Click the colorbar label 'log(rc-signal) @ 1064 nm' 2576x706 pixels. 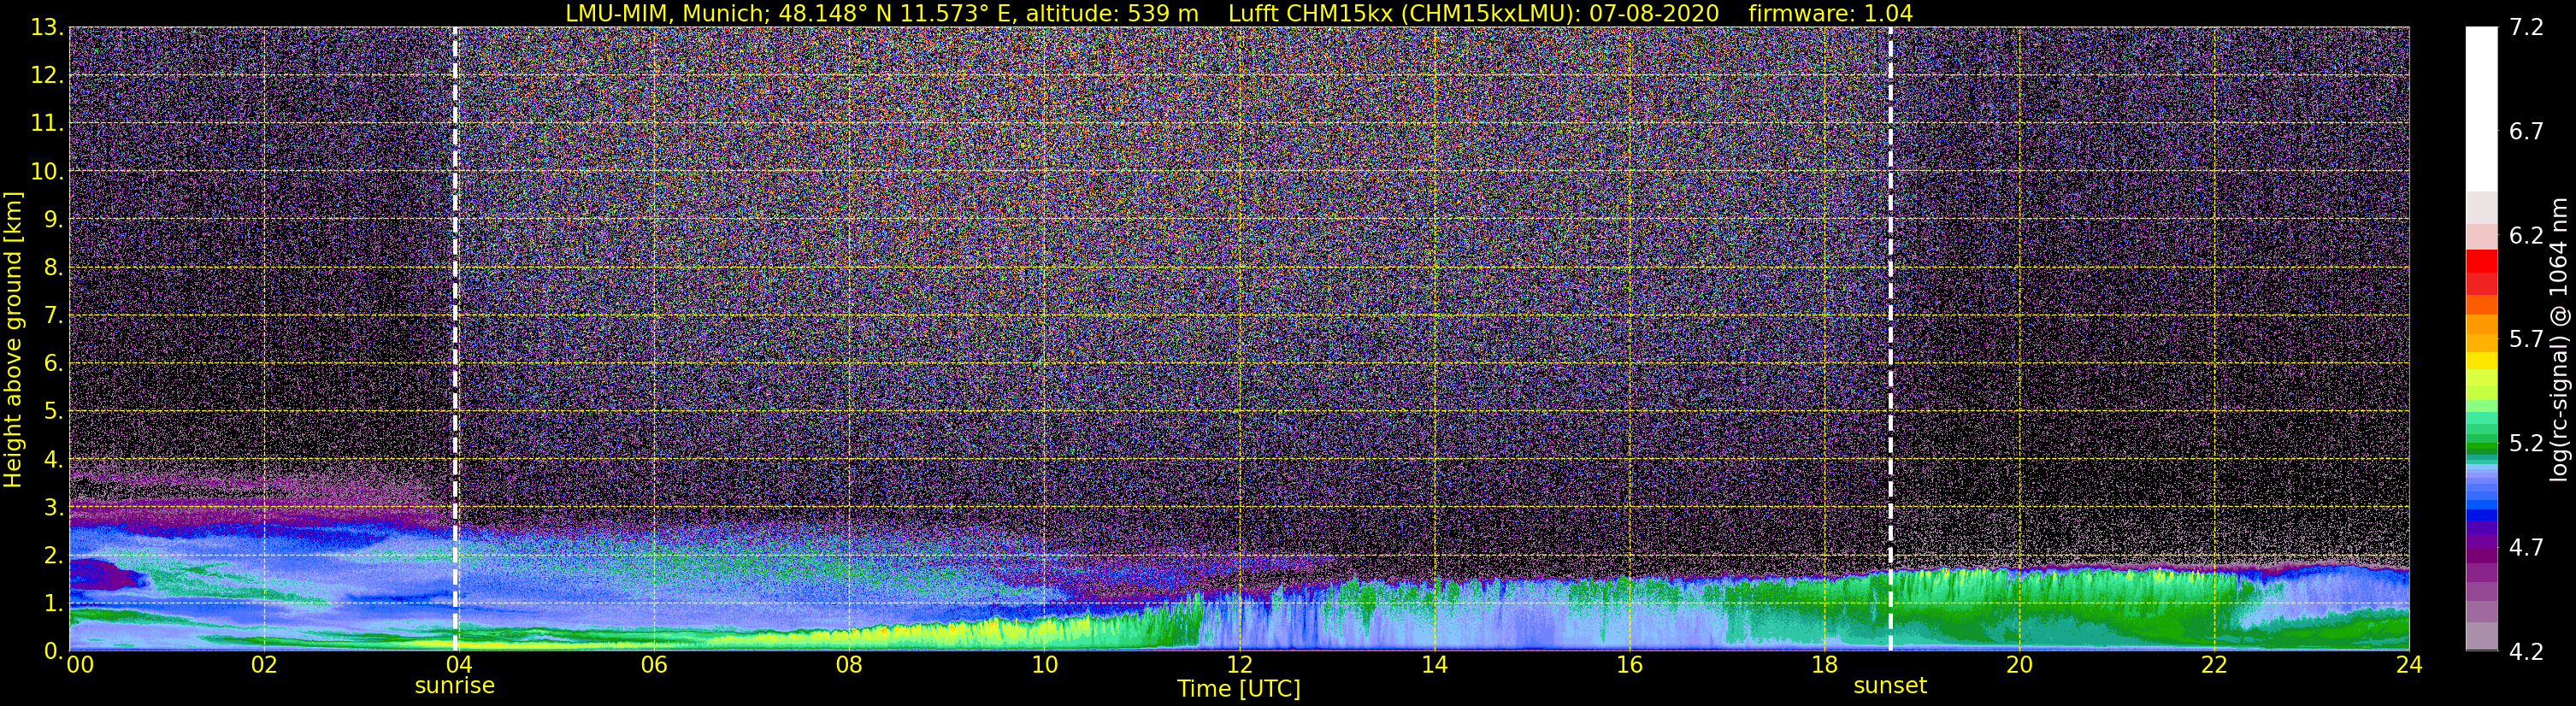[2560, 340]
